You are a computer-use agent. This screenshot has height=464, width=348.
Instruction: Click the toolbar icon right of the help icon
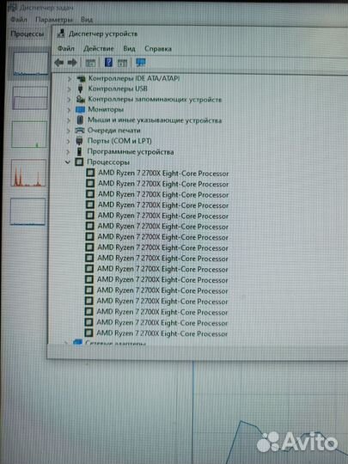coord(122,63)
